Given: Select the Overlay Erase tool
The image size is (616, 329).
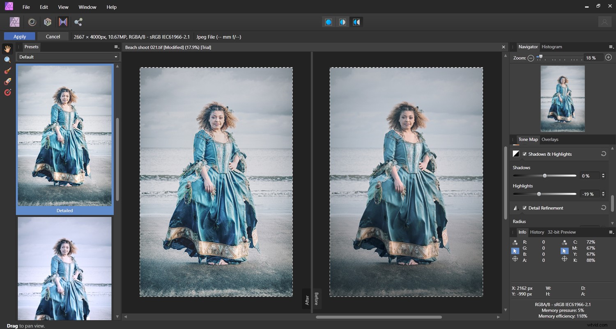Looking at the screenshot, I should (7, 82).
